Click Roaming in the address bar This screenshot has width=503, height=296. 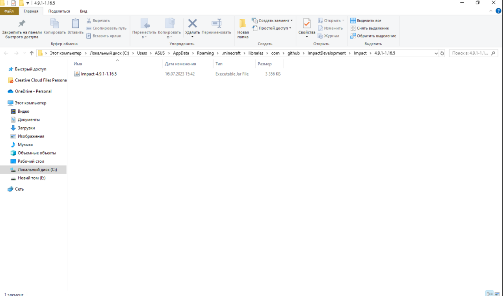(x=205, y=53)
